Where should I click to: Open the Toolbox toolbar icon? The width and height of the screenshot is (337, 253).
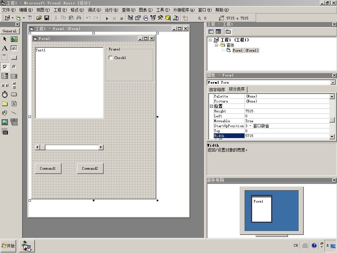click(x=160, y=18)
